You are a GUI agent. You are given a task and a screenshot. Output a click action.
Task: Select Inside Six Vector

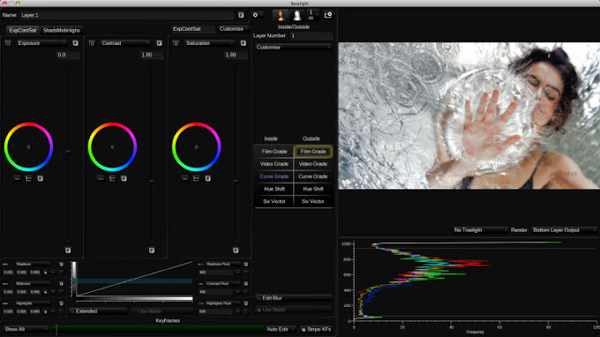pyautogui.click(x=274, y=201)
